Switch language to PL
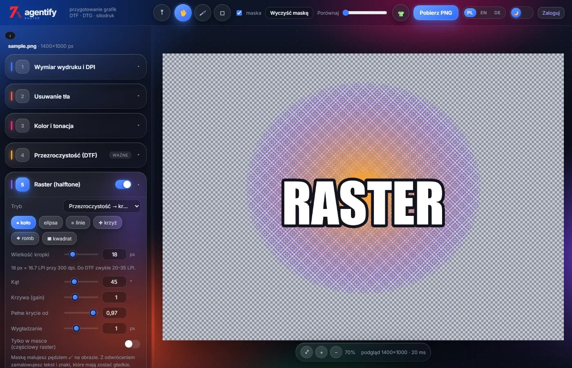Screen dimensions: 572x368 point(470,13)
